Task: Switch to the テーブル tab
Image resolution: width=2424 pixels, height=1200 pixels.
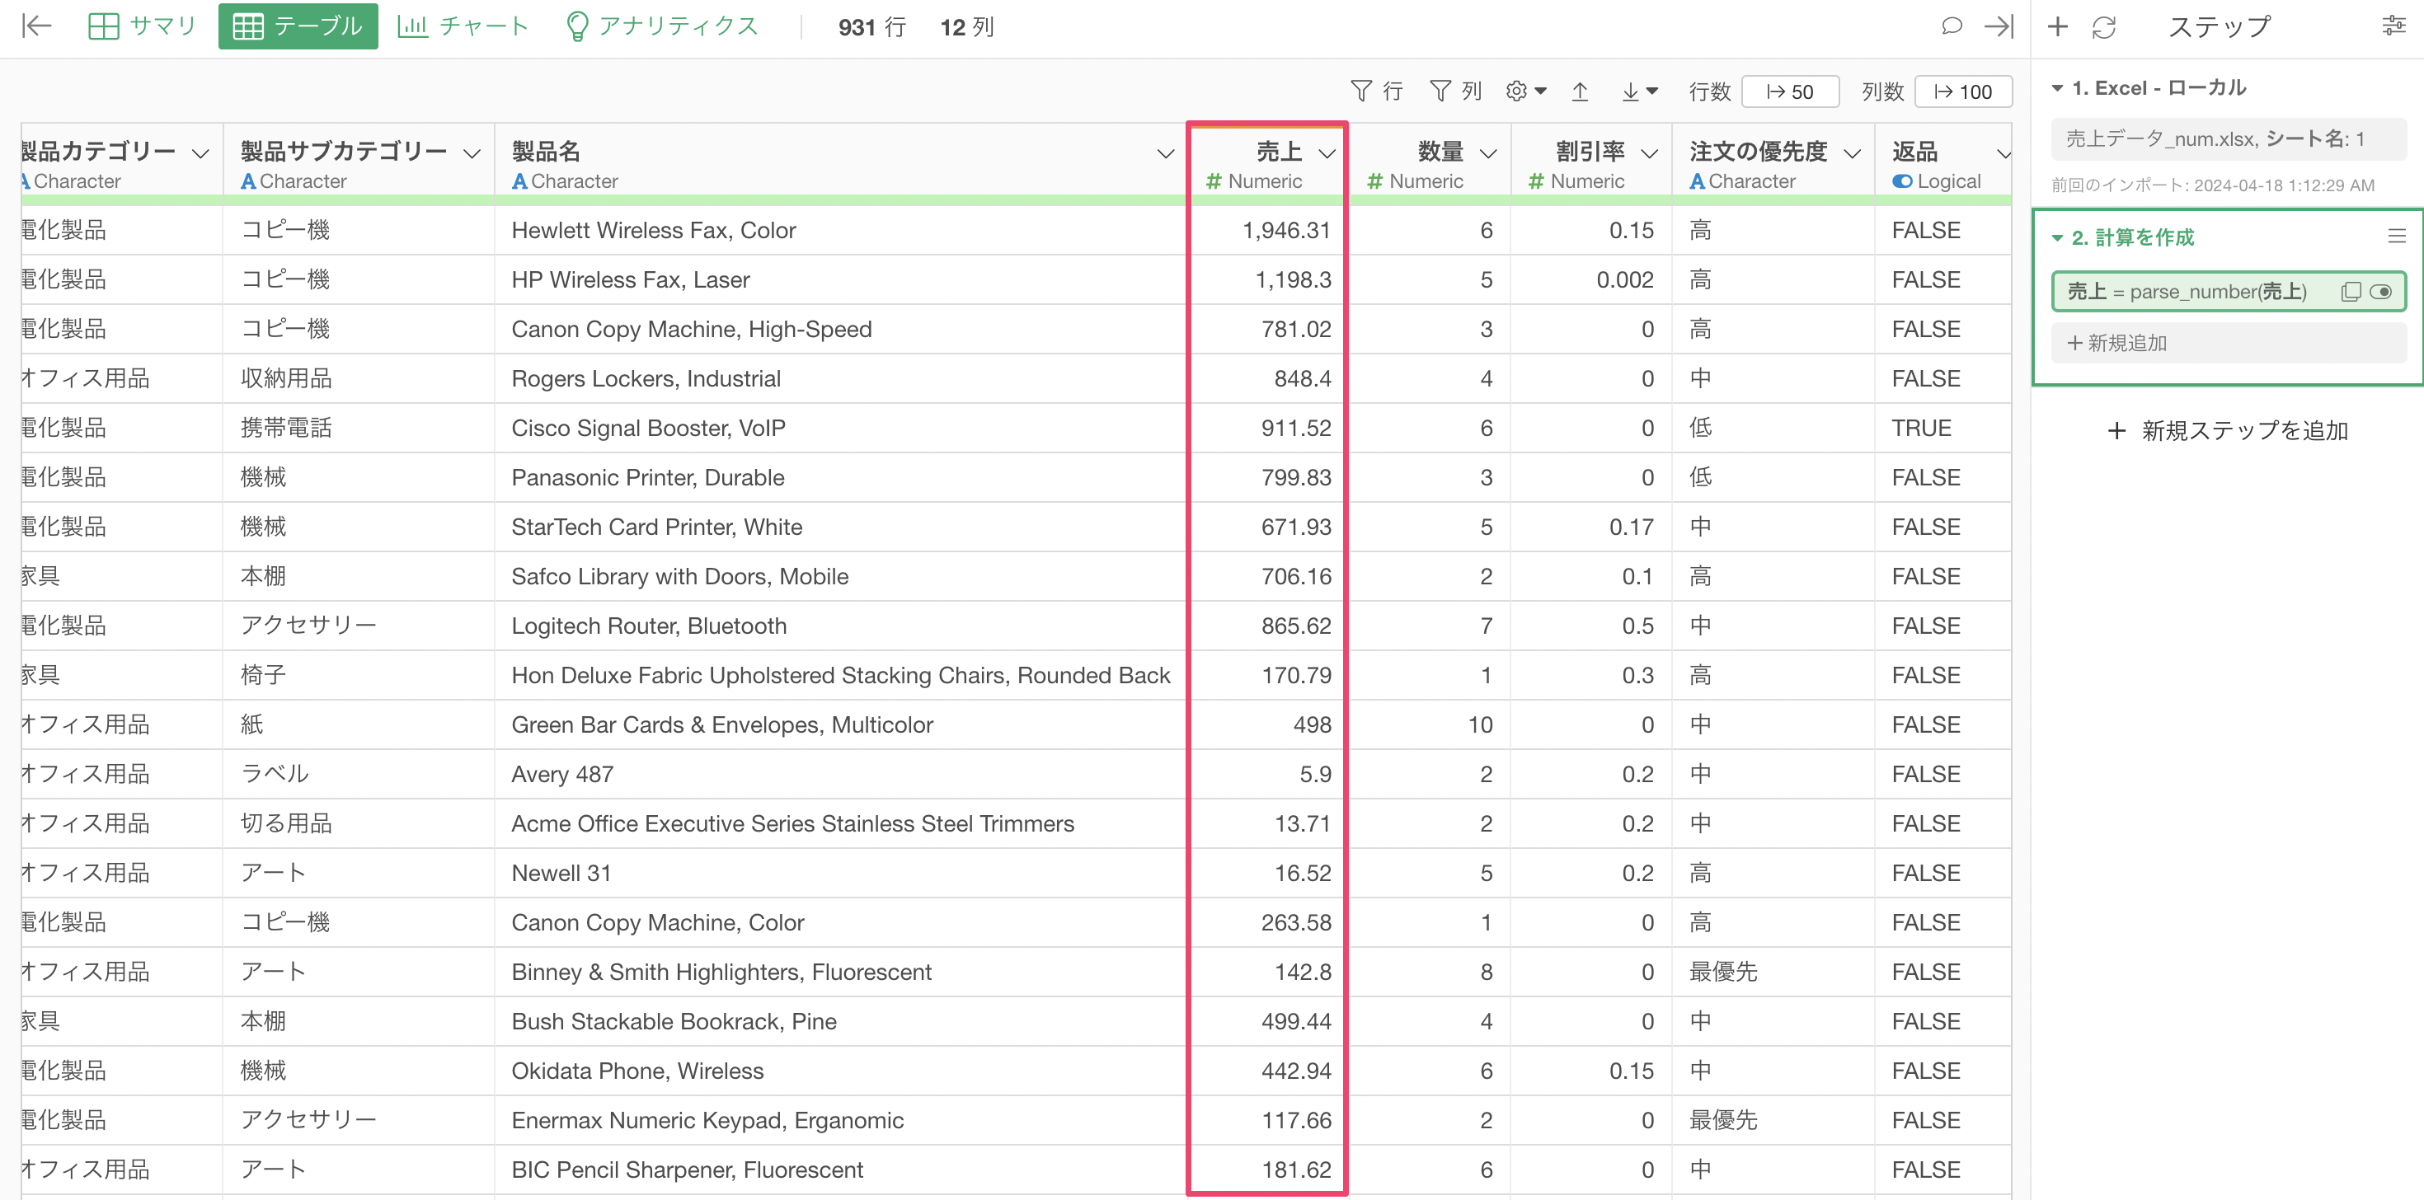Action: (x=298, y=26)
